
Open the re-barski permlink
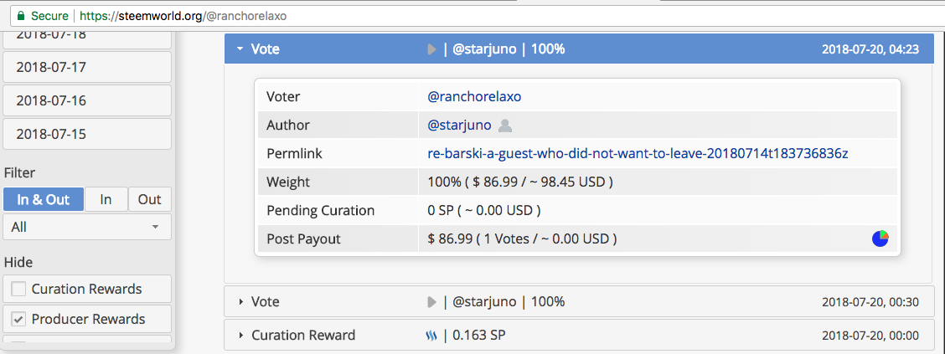(x=643, y=154)
